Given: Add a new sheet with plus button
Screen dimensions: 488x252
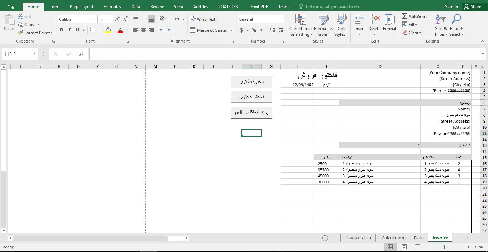Looking at the screenshot, I should [325, 238].
